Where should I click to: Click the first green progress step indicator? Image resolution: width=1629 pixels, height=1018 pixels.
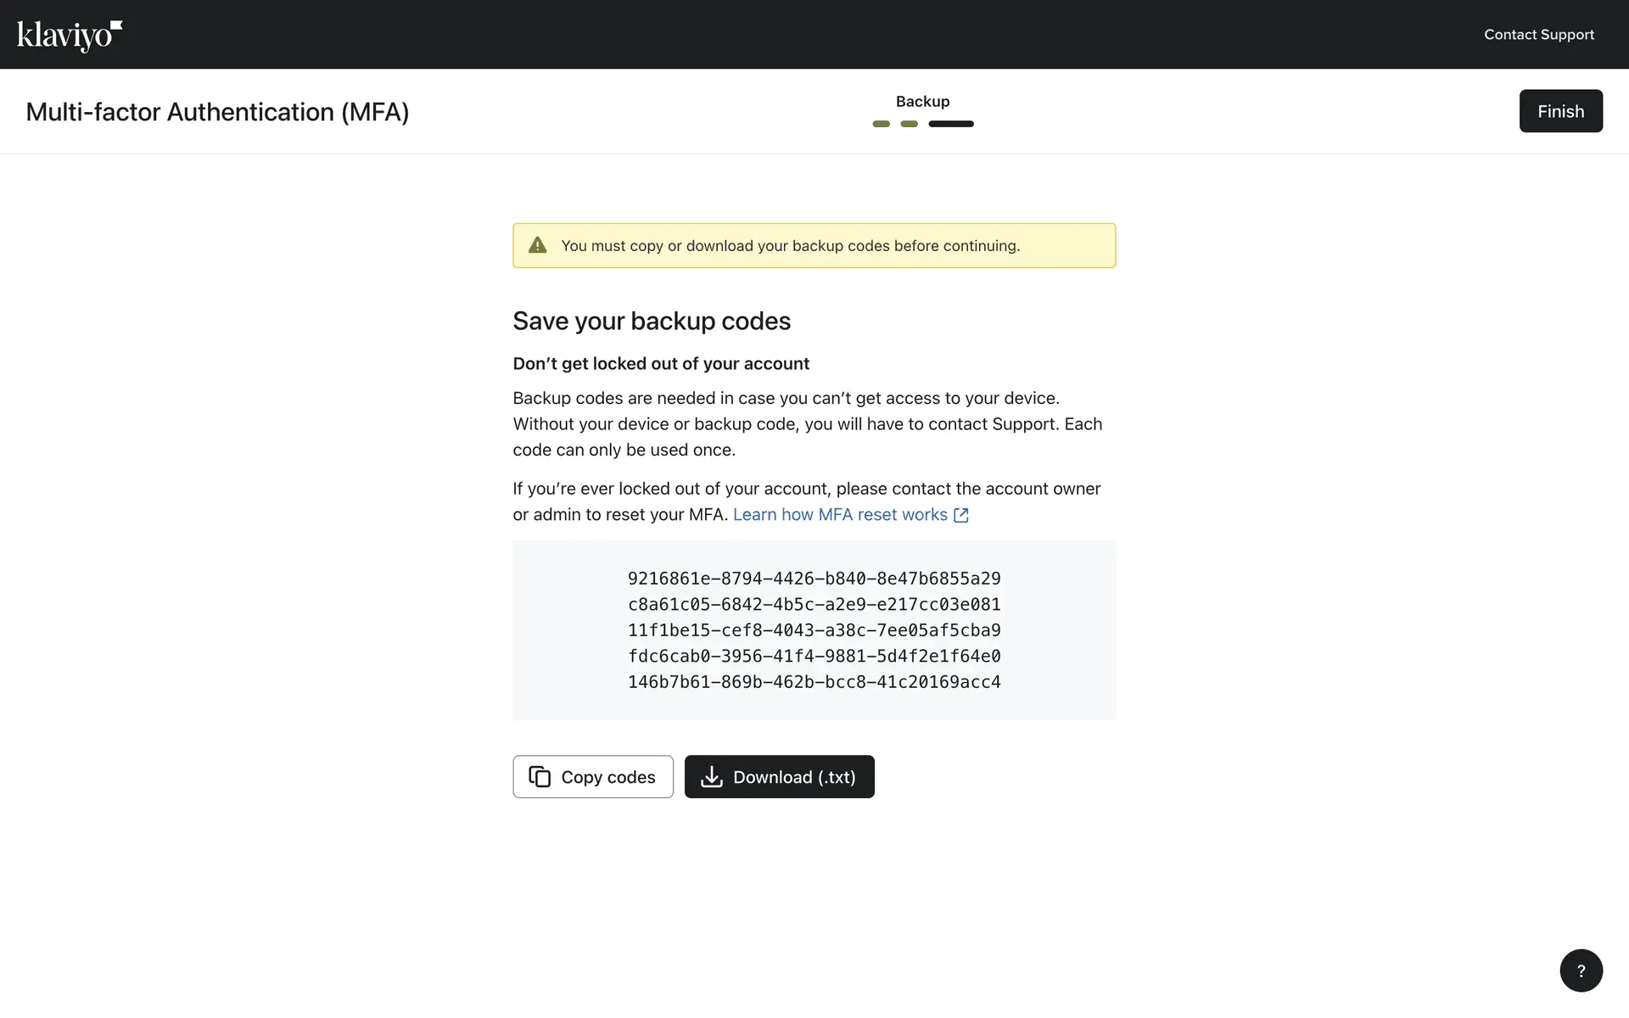coord(881,124)
